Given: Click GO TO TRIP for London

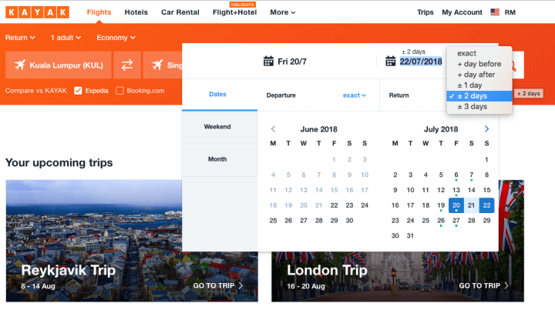Looking at the screenshot, I should point(483,285).
